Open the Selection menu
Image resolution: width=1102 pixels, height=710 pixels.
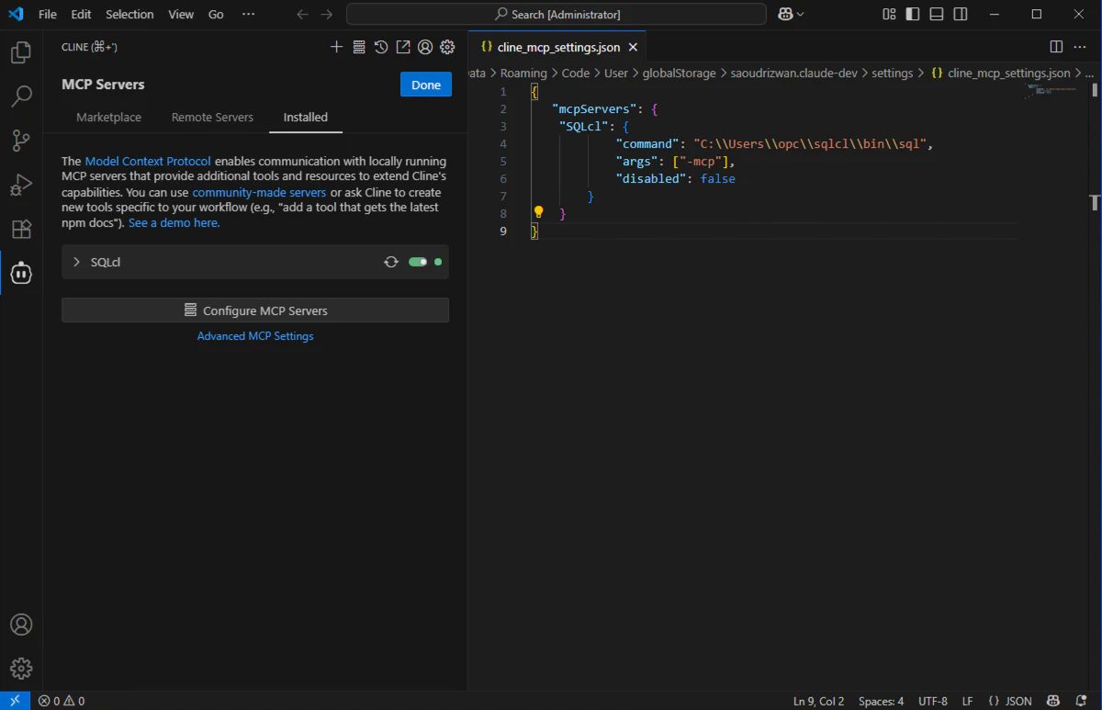click(129, 14)
